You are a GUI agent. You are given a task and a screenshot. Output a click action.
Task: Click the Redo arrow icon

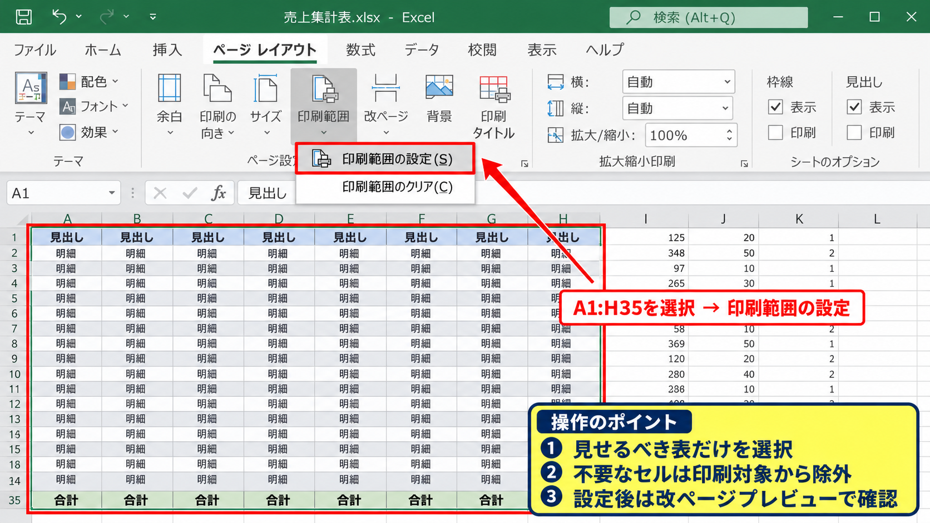pos(106,17)
